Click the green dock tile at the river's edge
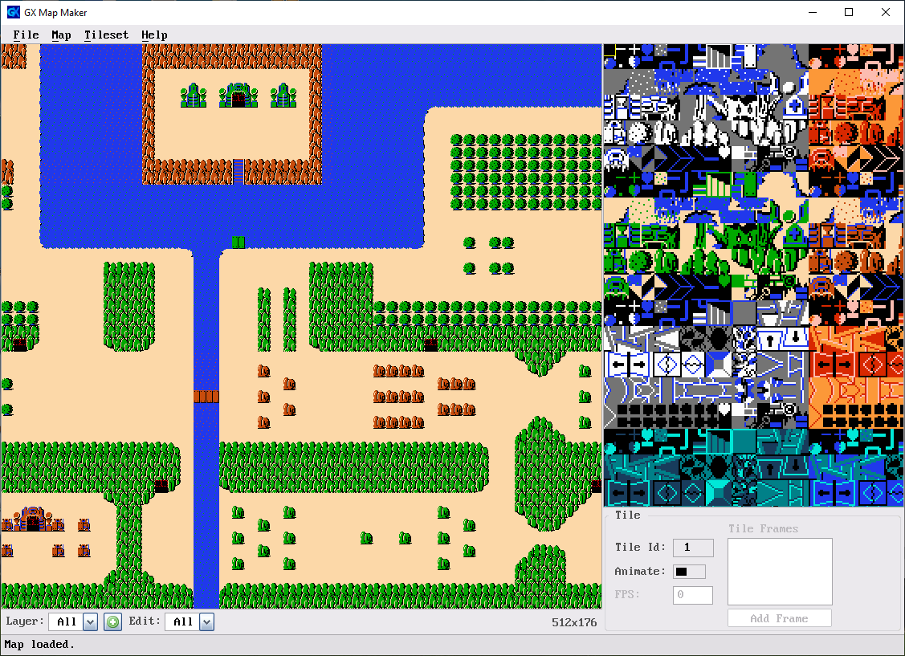This screenshot has height=656, width=905. (238, 242)
